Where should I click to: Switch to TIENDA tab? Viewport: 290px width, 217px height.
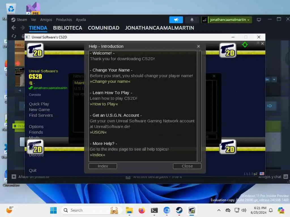[x=38, y=28]
